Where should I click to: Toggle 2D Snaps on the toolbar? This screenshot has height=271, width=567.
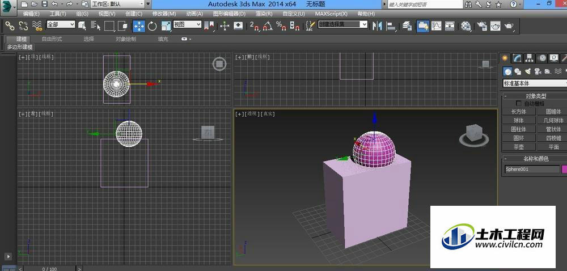click(255, 26)
